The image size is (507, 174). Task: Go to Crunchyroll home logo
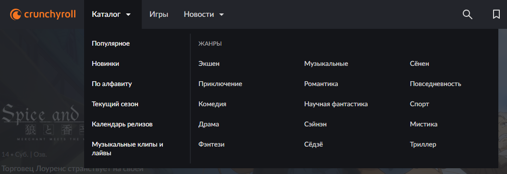(43, 14)
